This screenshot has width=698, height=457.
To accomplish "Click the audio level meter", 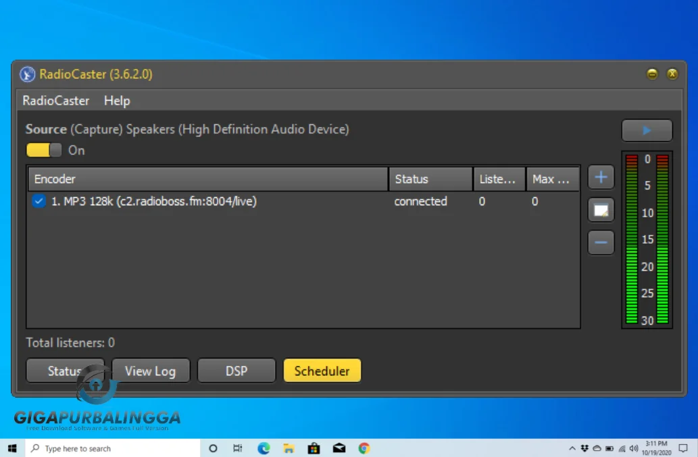I will [647, 240].
